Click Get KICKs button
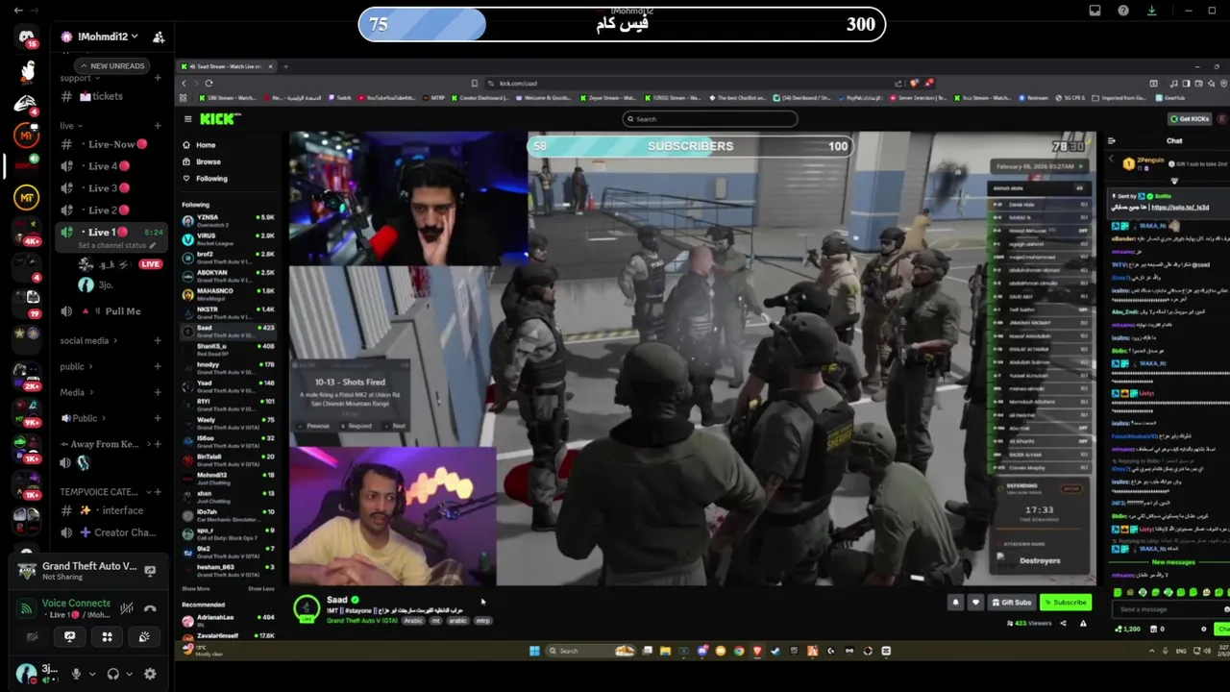This screenshot has height=692, width=1230. [1189, 119]
